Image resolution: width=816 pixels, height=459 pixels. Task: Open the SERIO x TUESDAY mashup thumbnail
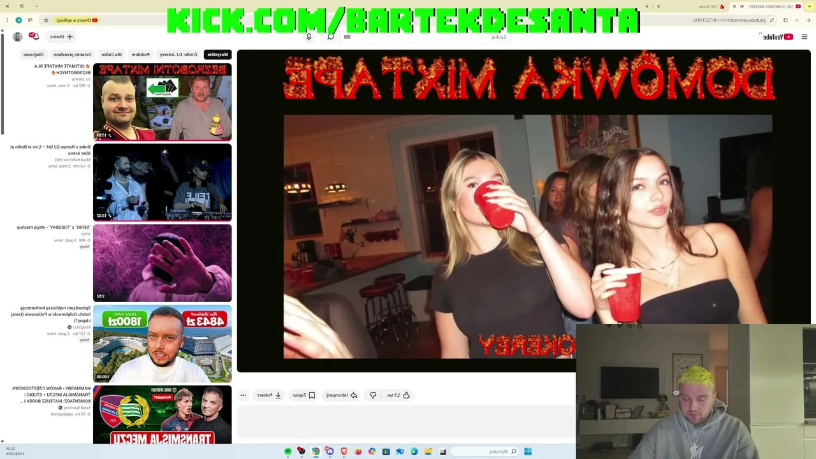point(163,263)
